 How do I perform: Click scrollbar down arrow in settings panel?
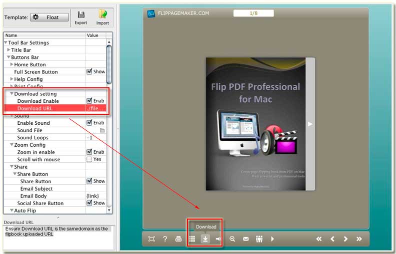pyautogui.click(x=109, y=210)
